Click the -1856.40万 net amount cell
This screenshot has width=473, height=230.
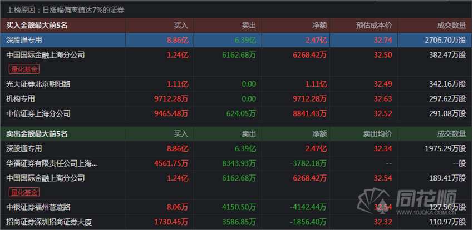click(x=308, y=222)
